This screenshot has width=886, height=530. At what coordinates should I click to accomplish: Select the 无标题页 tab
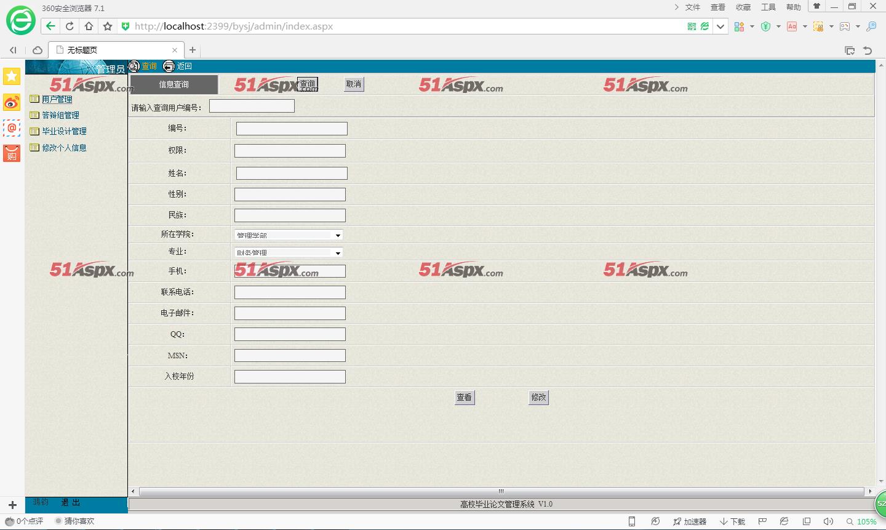point(116,50)
